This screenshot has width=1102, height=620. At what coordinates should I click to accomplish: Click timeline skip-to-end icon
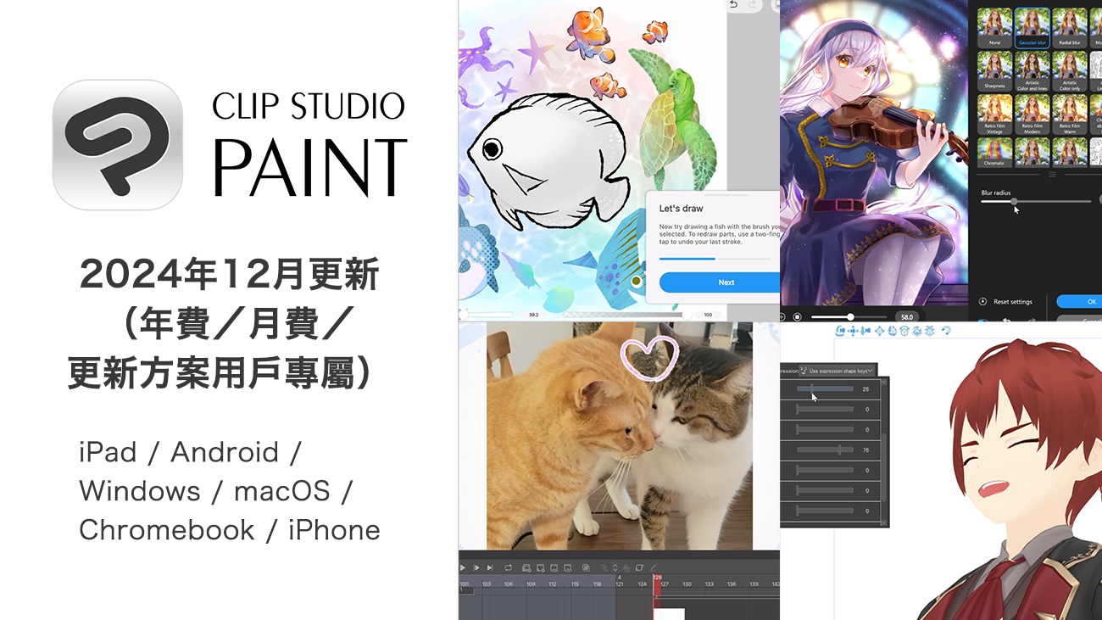point(490,567)
